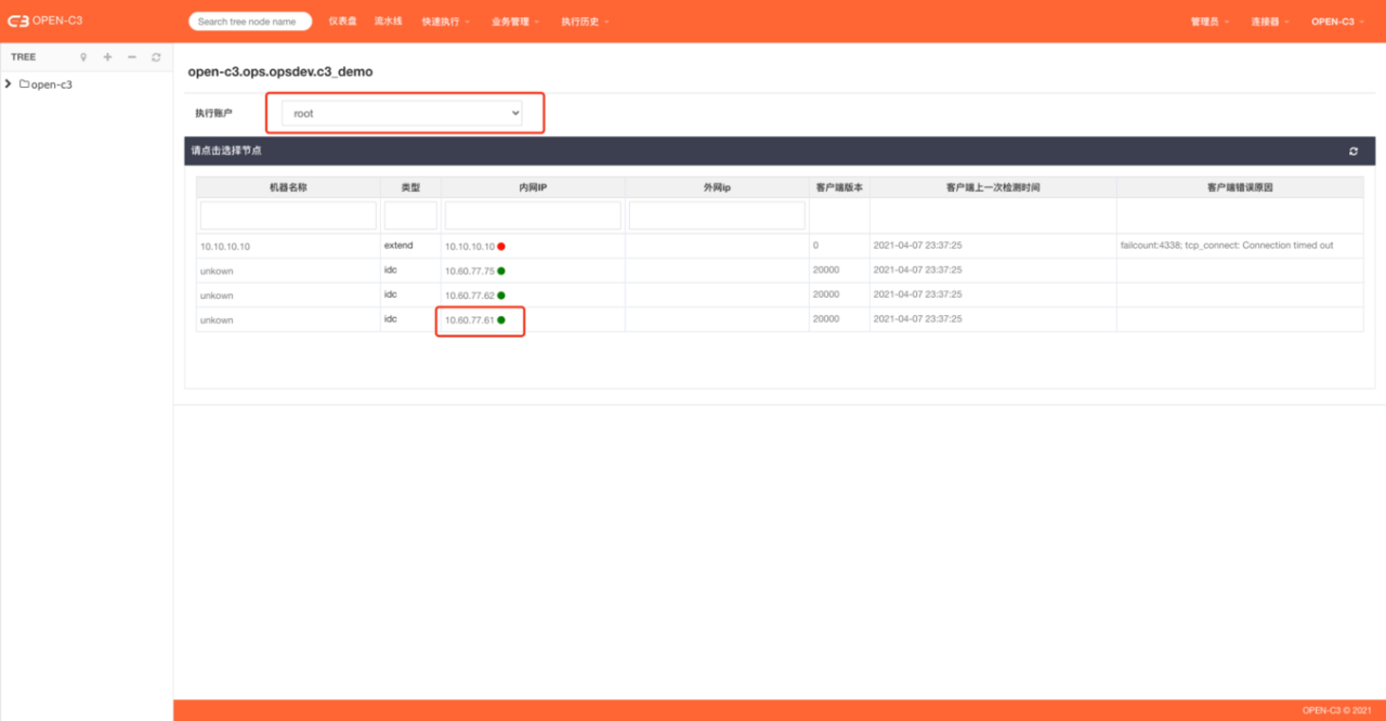This screenshot has width=1386, height=721.
Task: Click the 机器名称 column filter field
Action: tap(288, 215)
